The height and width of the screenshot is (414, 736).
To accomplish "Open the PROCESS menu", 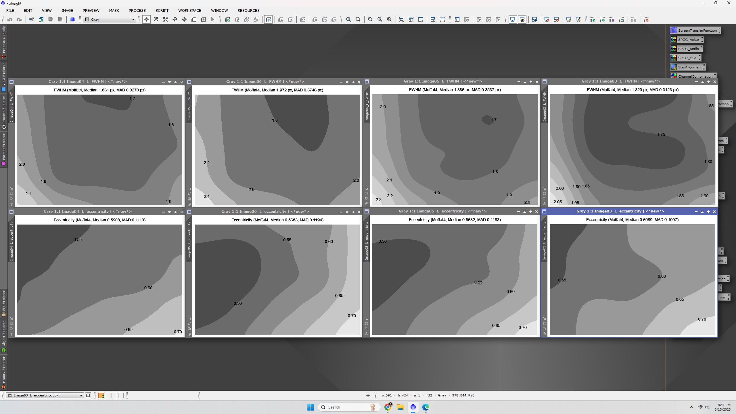I will tap(137, 10).
